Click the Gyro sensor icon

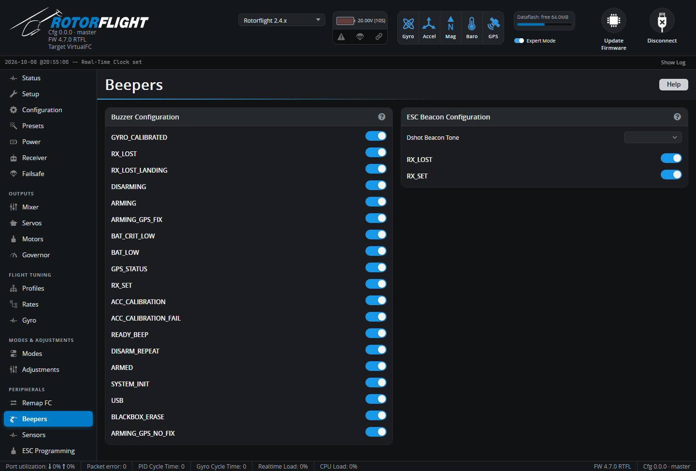(408, 23)
